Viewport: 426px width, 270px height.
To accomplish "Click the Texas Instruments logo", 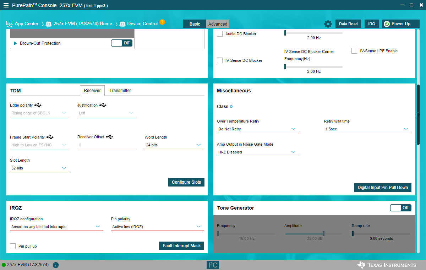I will coord(387,265).
